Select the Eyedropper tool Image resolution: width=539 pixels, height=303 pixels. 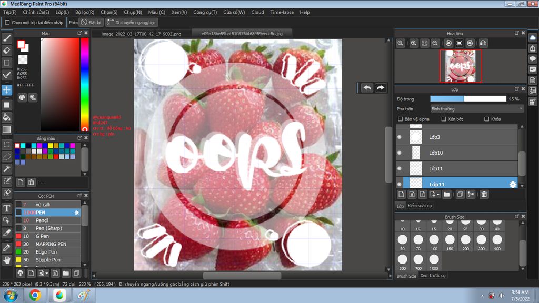click(x=6, y=247)
